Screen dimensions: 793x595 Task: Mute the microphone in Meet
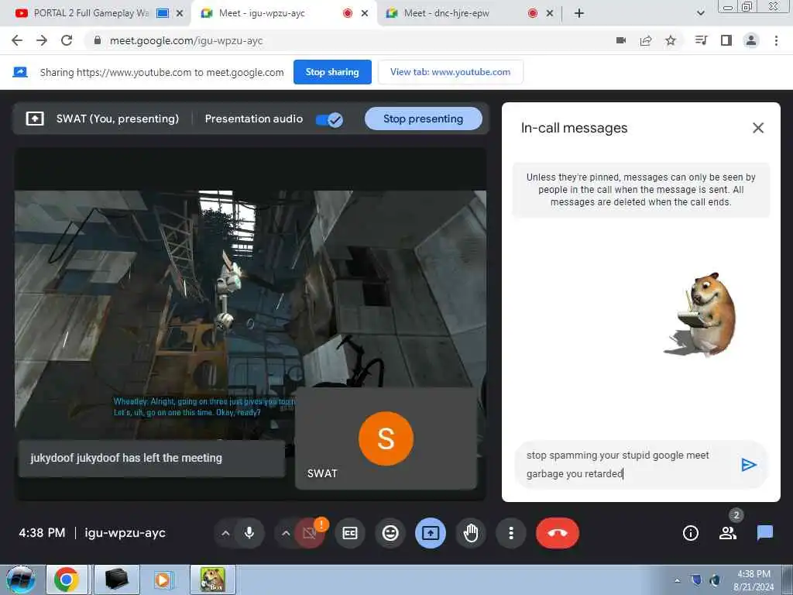(x=249, y=533)
